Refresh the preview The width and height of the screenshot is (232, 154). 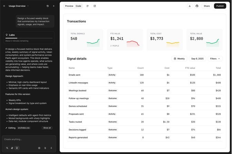click(87, 6)
